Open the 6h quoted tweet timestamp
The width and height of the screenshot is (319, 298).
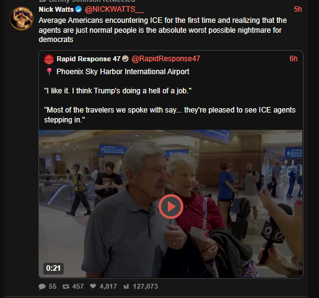pyautogui.click(x=294, y=59)
